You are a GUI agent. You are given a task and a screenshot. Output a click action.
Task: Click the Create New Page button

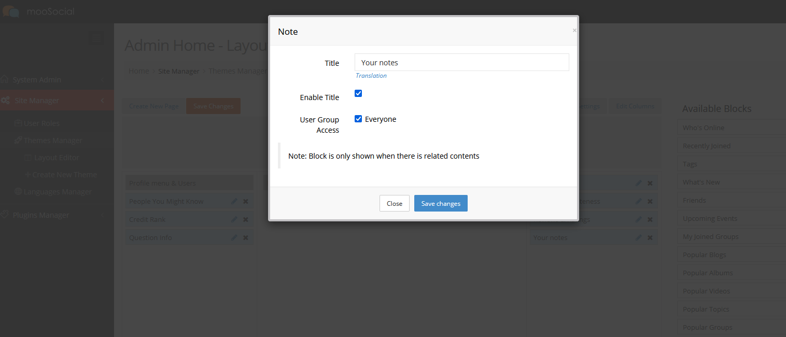click(x=154, y=106)
